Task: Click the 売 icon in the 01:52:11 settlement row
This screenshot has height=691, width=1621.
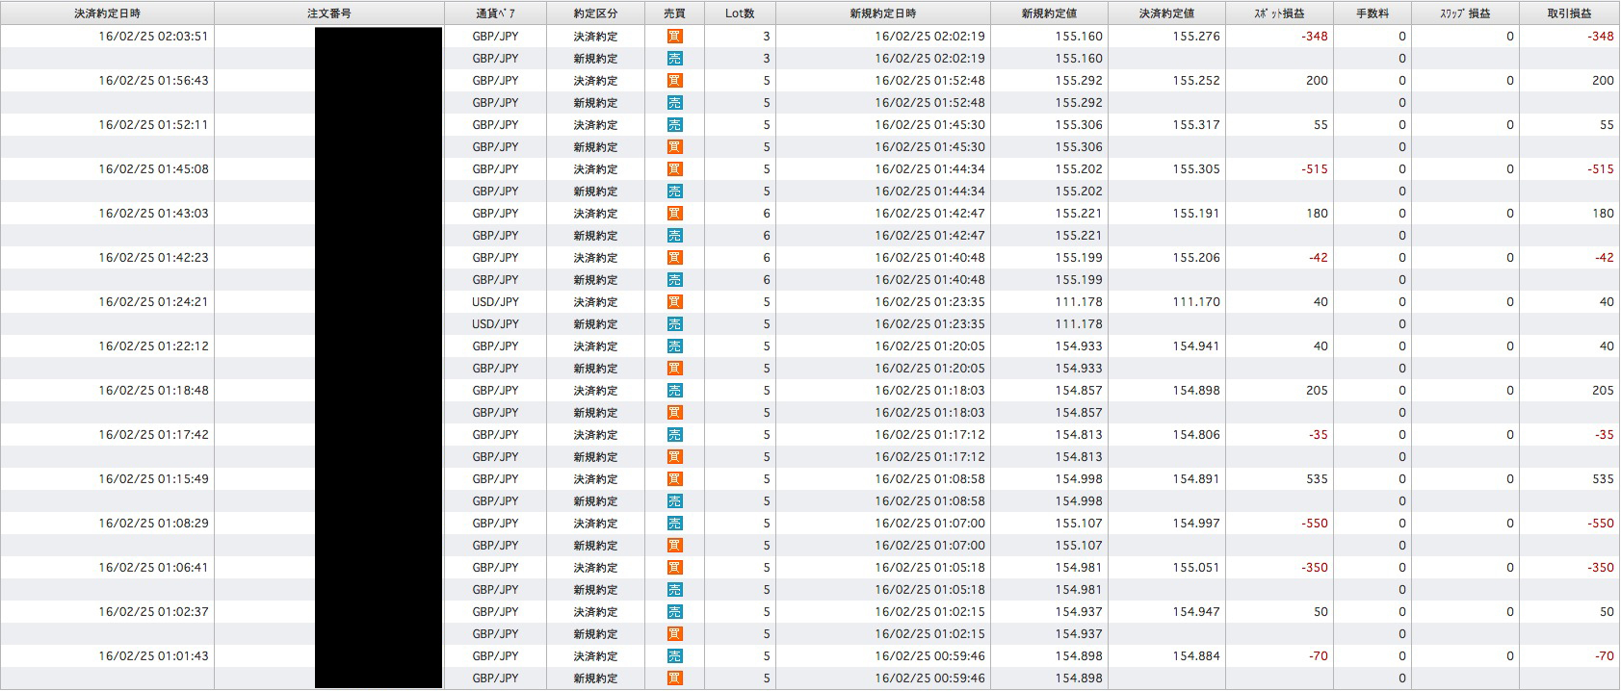Action: tap(674, 125)
